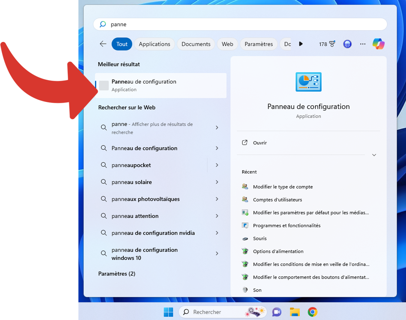Expand the 'panne' web result chevron

(x=217, y=128)
